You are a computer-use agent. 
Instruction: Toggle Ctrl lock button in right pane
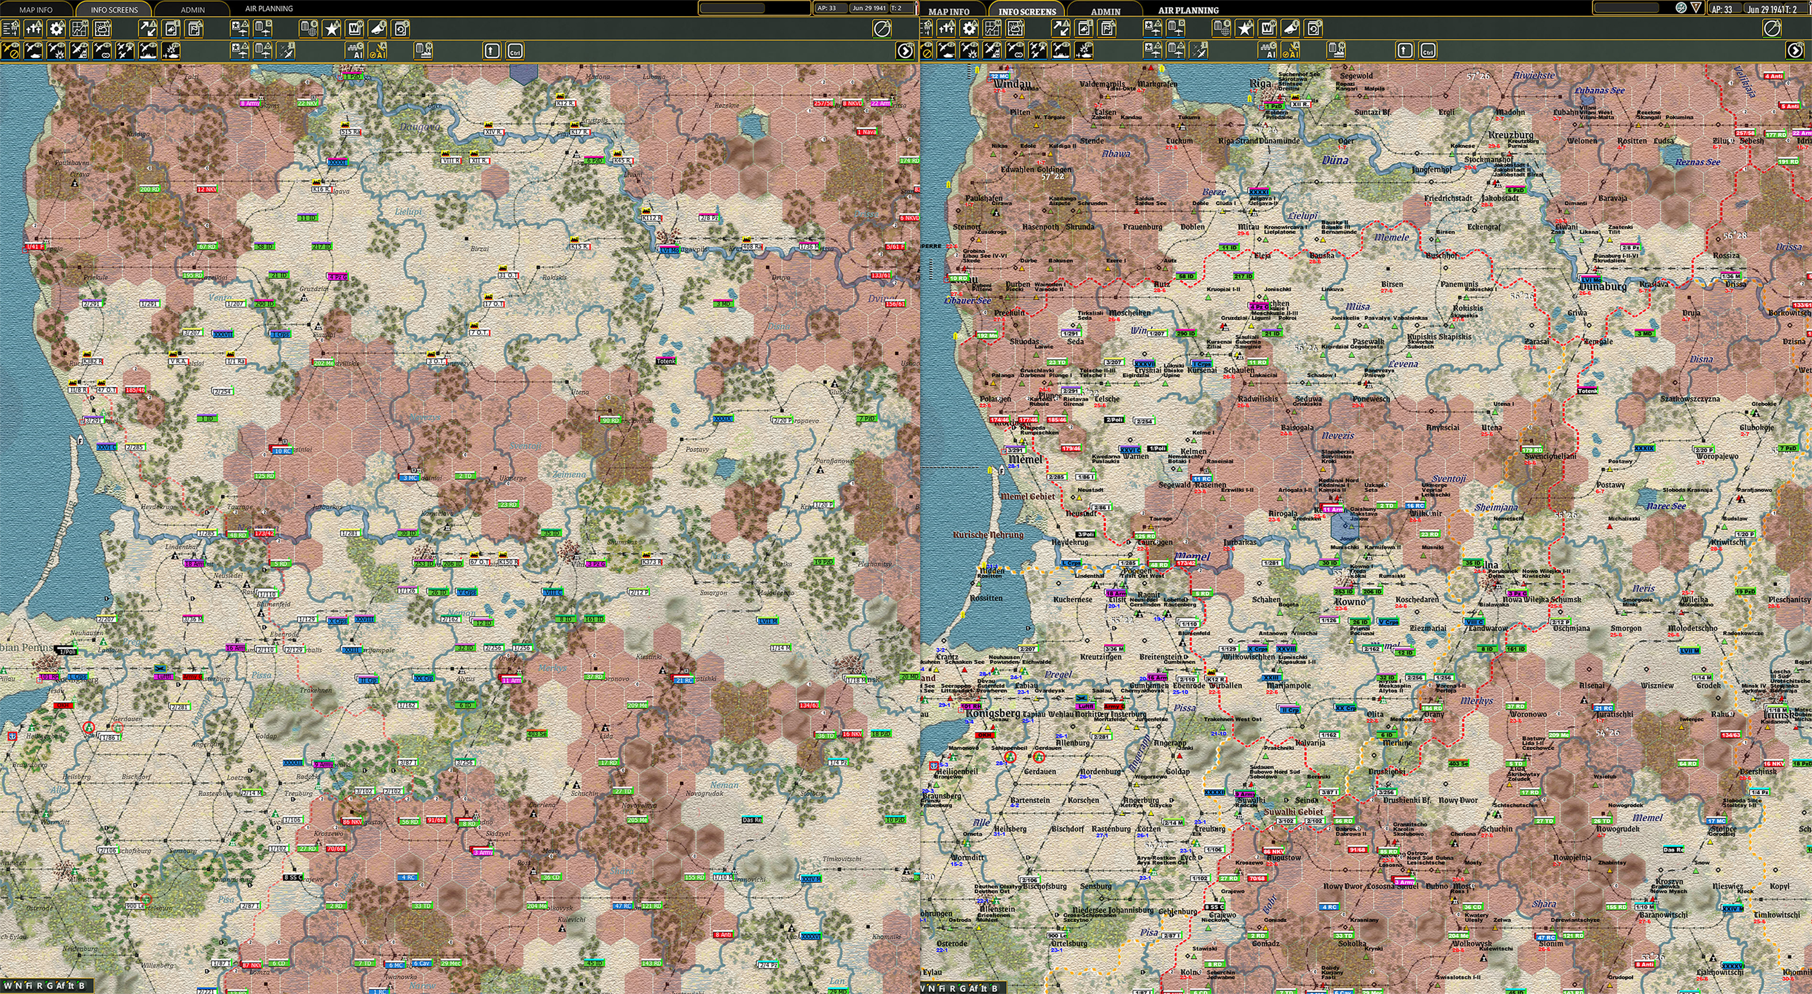[x=1427, y=51]
